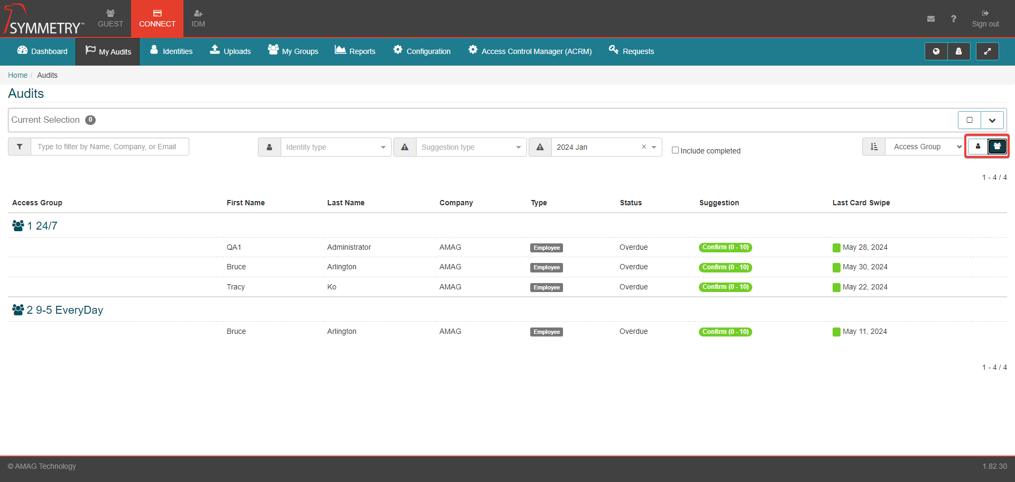Switch to group view toggle
The height and width of the screenshot is (482, 1015).
click(x=997, y=147)
